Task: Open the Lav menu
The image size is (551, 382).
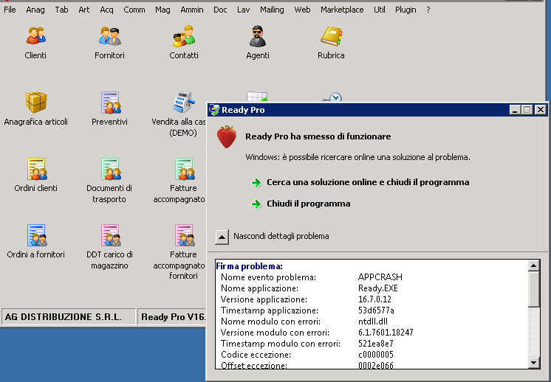Action: point(244,10)
